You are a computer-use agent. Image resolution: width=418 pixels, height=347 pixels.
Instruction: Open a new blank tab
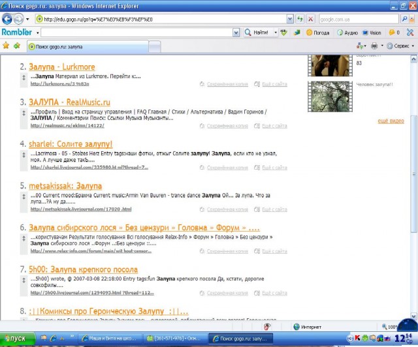pos(155,47)
